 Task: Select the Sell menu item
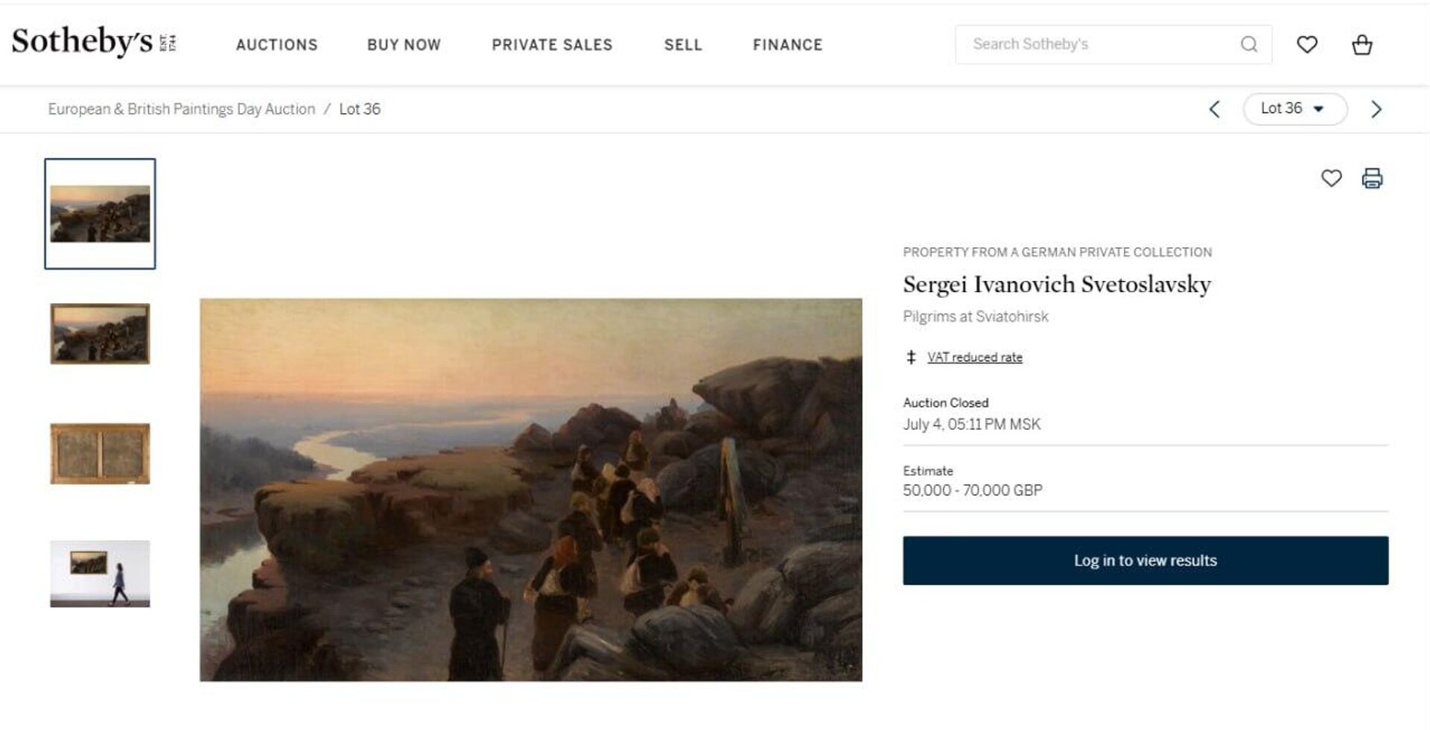(683, 45)
